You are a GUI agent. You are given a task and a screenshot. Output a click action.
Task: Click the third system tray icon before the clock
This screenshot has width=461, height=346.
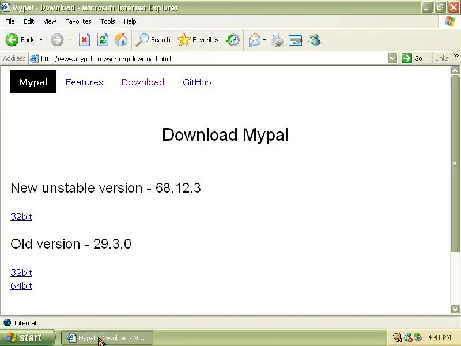tap(418, 337)
